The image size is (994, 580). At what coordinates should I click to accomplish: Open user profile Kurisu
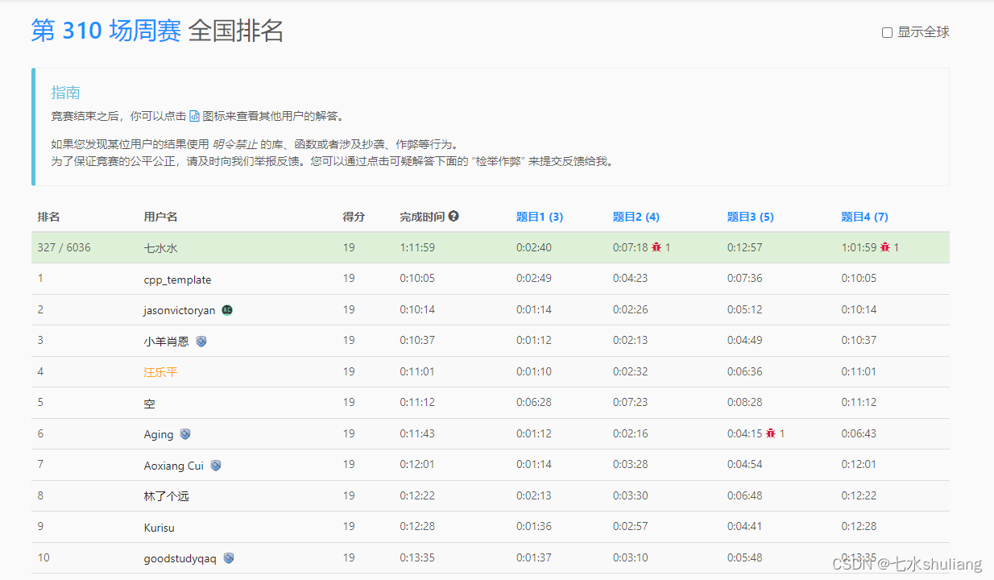tap(159, 528)
